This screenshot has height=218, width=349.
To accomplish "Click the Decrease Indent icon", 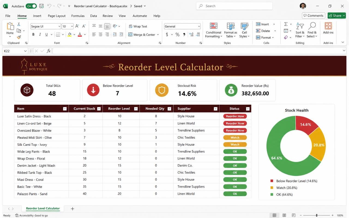I will tap(115, 35).
